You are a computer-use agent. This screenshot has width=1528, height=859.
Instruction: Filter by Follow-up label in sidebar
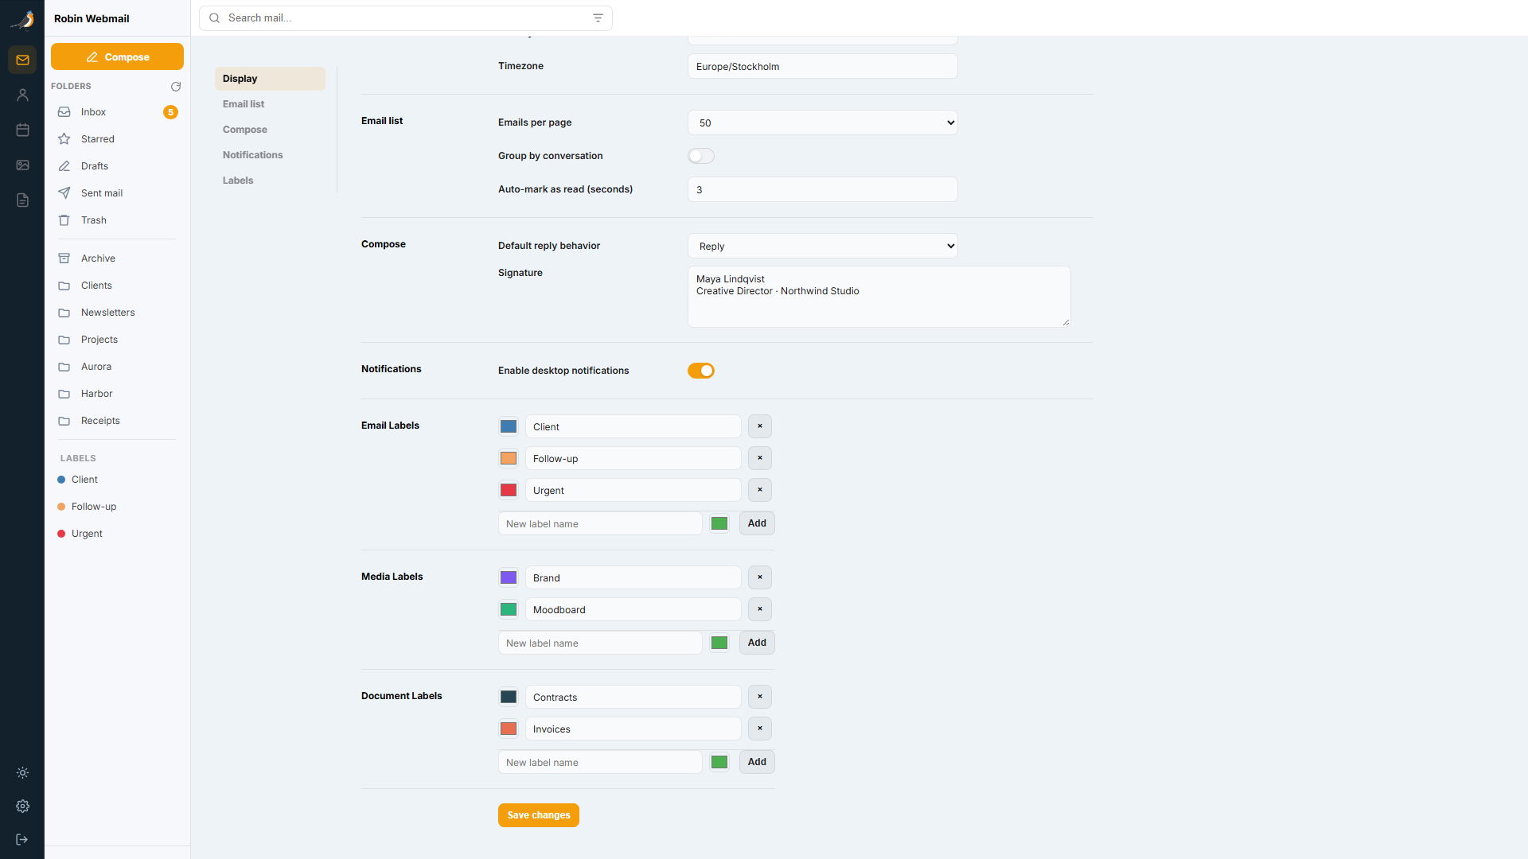[x=117, y=507]
